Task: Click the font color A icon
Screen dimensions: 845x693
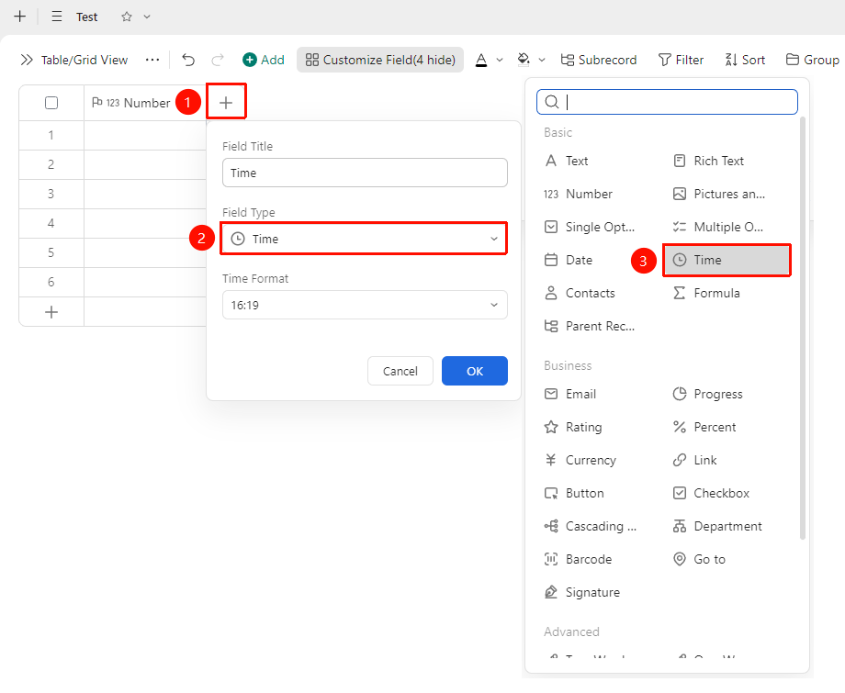Action: coord(481,60)
